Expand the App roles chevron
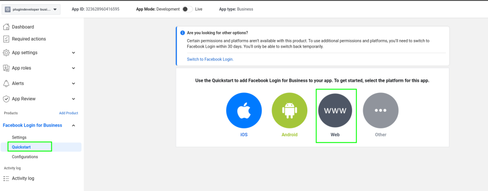The width and height of the screenshot is (488, 191). pos(73,68)
